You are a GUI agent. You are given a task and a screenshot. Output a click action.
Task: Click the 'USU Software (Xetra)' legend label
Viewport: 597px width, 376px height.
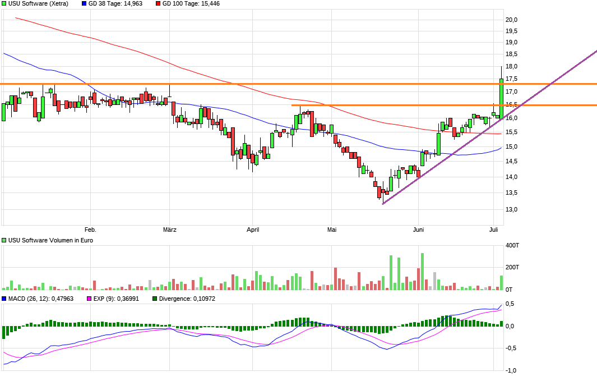pyautogui.click(x=39, y=3)
